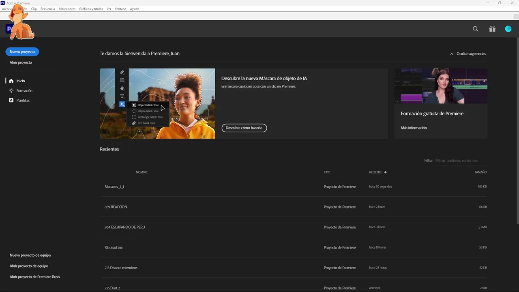
Task: Click 'hace 50 segundos' cell
Action: 380,187
